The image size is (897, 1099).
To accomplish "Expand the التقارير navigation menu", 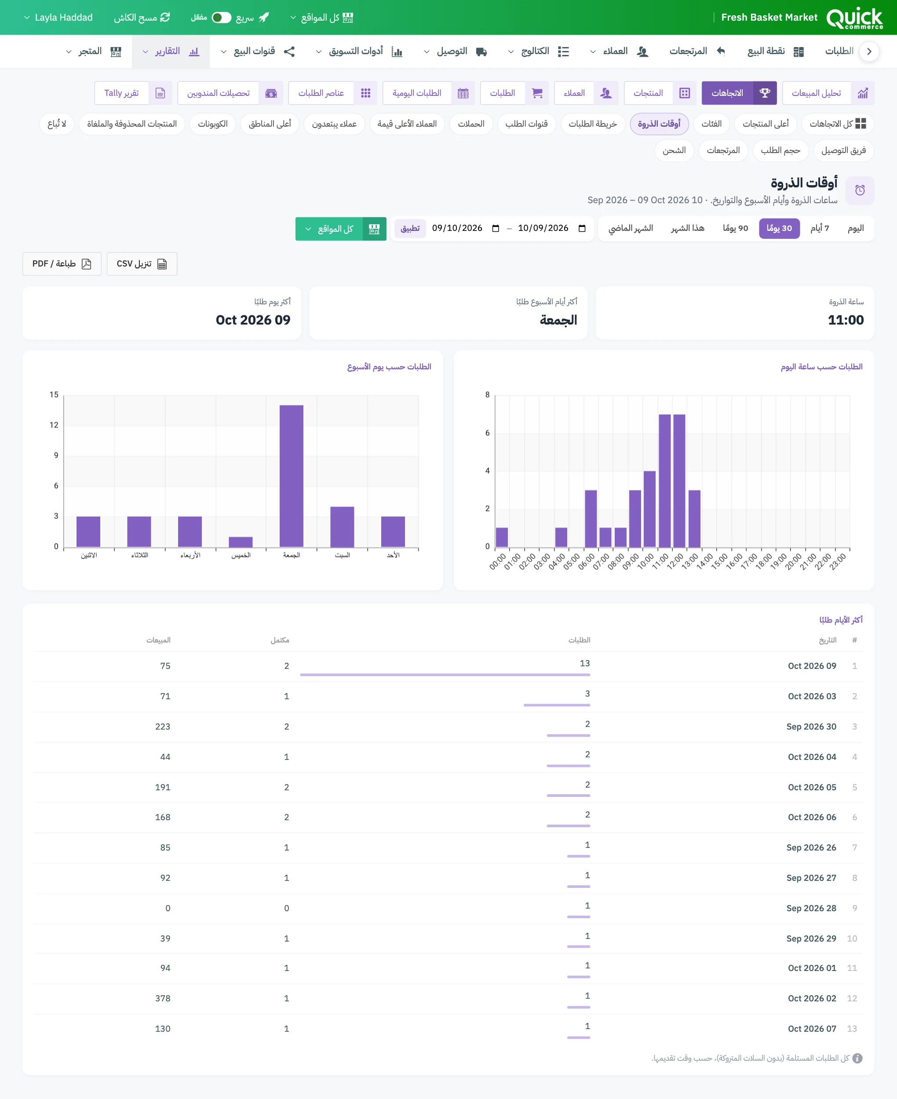I will coord(171,51).
